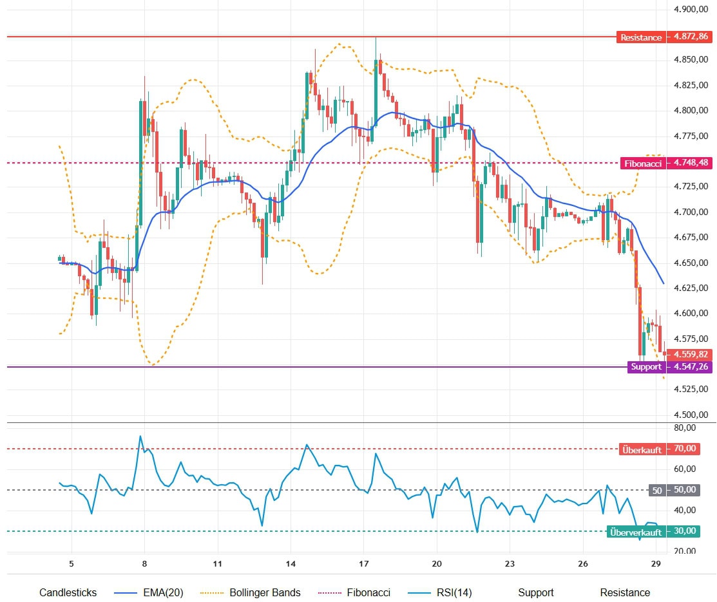Image resolution: width=717 pixels, height=602 pixels.
Task: Click the gray 50 midline label in RSI pane
Action: tap(657, 491)
